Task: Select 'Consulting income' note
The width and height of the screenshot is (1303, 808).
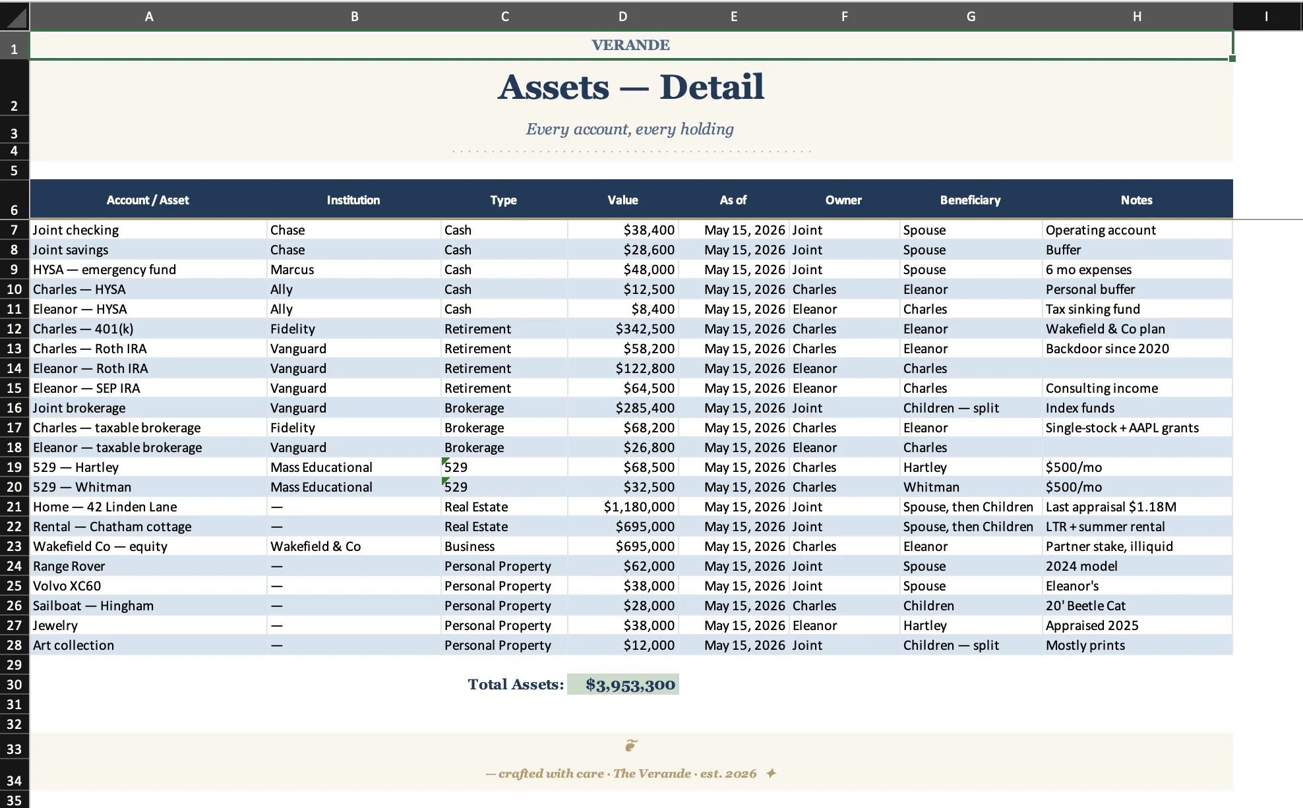Action: (1137, 388)
